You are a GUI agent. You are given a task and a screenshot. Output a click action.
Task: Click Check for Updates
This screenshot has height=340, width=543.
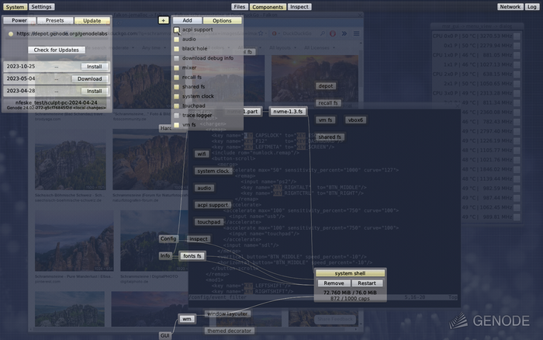tap(56, 50)
